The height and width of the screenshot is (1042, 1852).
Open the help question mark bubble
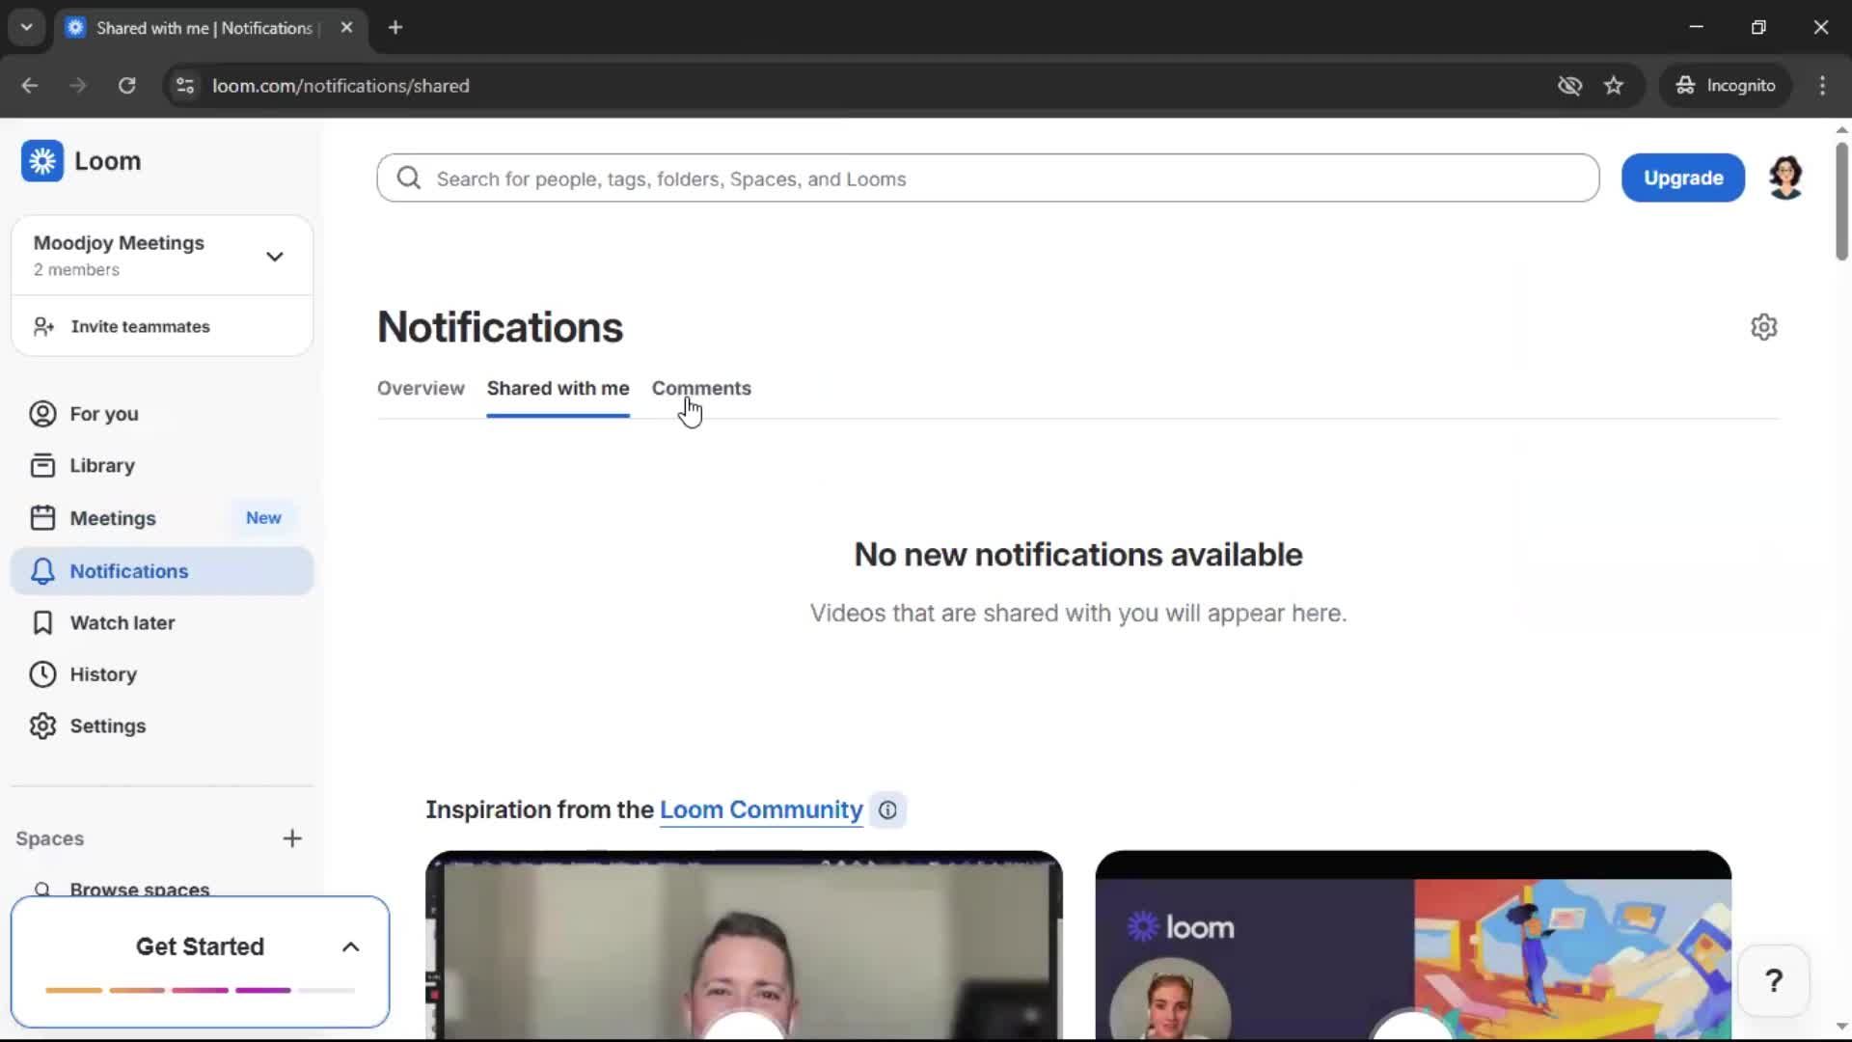(x=1775, y=979)
